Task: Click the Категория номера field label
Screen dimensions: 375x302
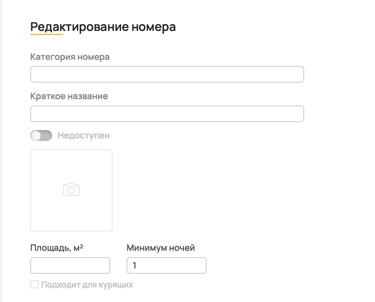Action: click(70, 57)
